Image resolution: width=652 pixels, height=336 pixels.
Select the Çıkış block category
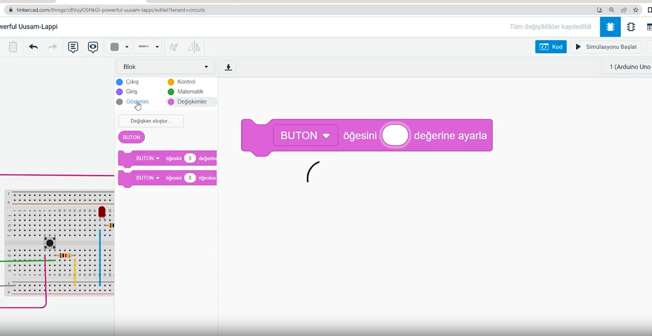tap(132, 82)
